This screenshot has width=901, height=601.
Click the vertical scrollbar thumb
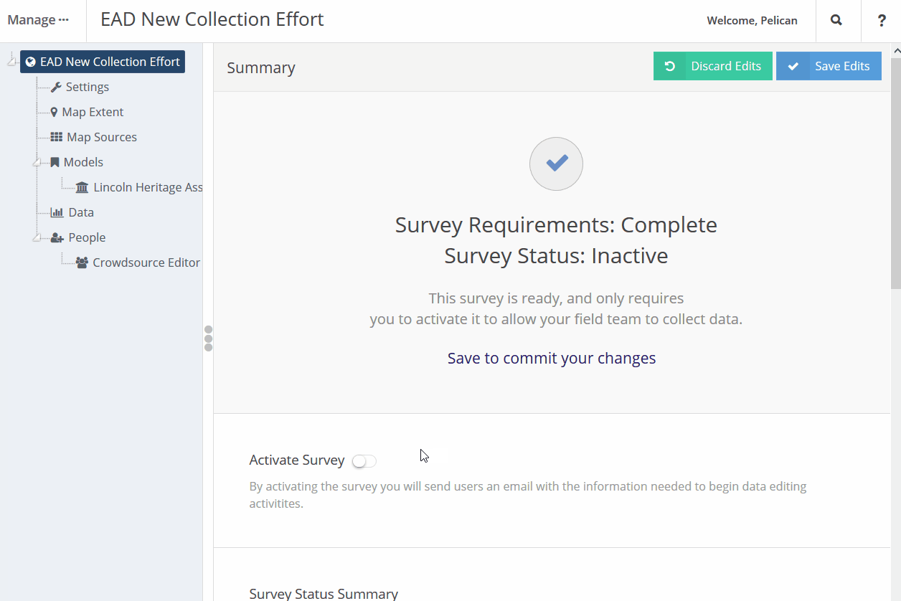[x=895, y=172]
